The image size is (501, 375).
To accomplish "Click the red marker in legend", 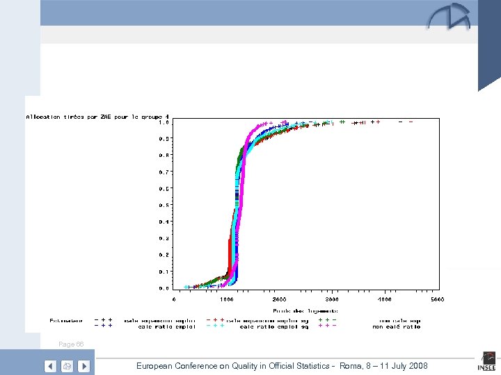I will tap(215, 319).
